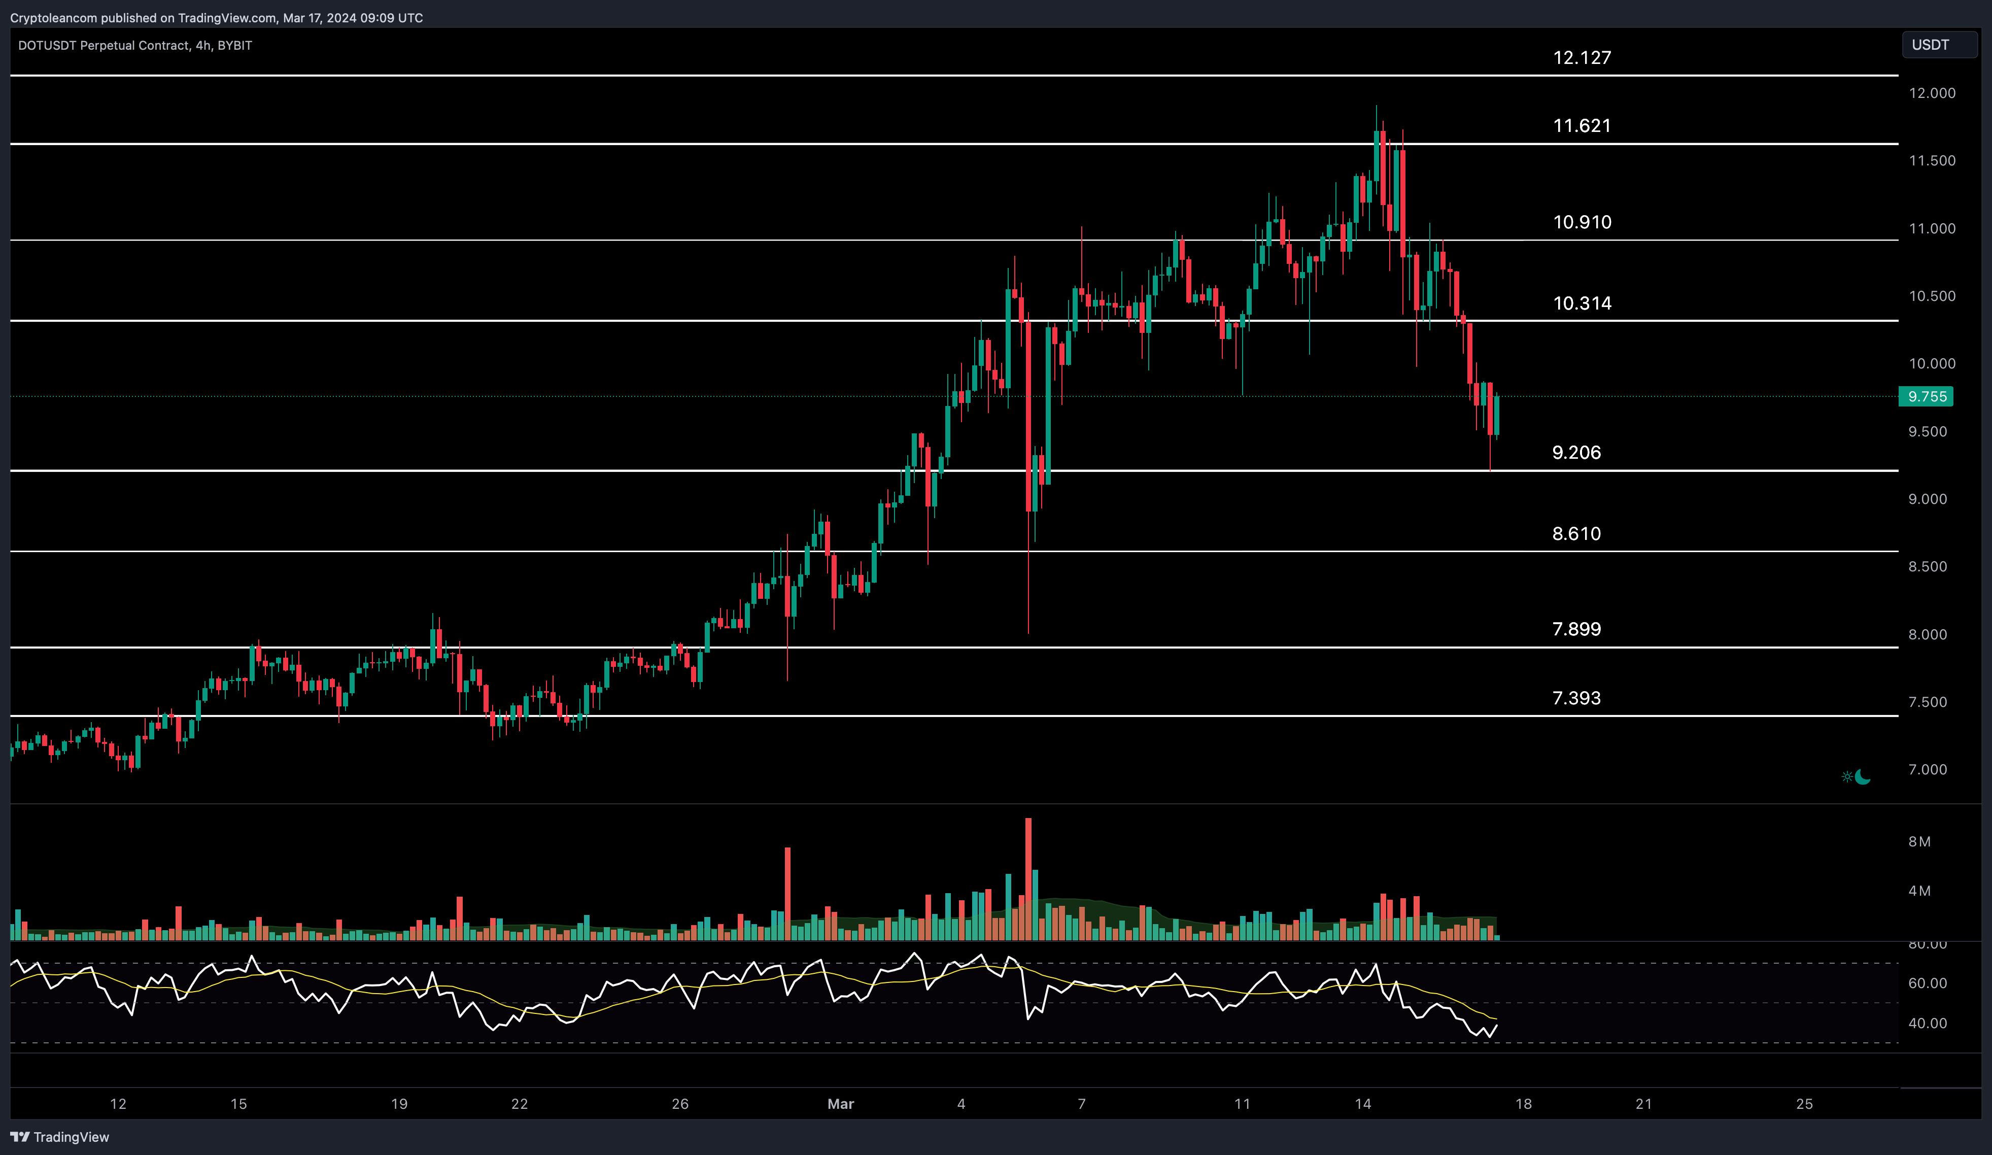Click the TradingView logo

coord(60,1137)
